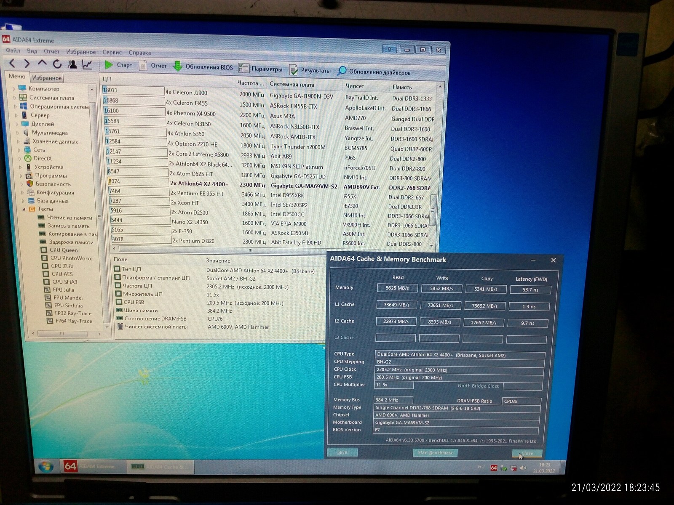Open the Запись в память test
Image resolution: width=674 pixels, height=505 pixels.
coord(68,226)
